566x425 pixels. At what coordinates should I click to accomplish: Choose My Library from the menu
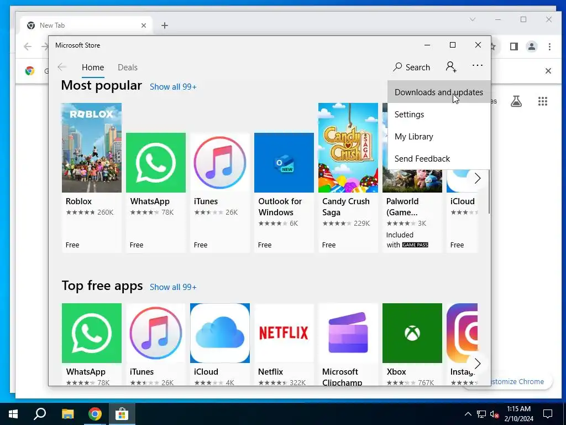pyautogui.click(x=438, y=137)
